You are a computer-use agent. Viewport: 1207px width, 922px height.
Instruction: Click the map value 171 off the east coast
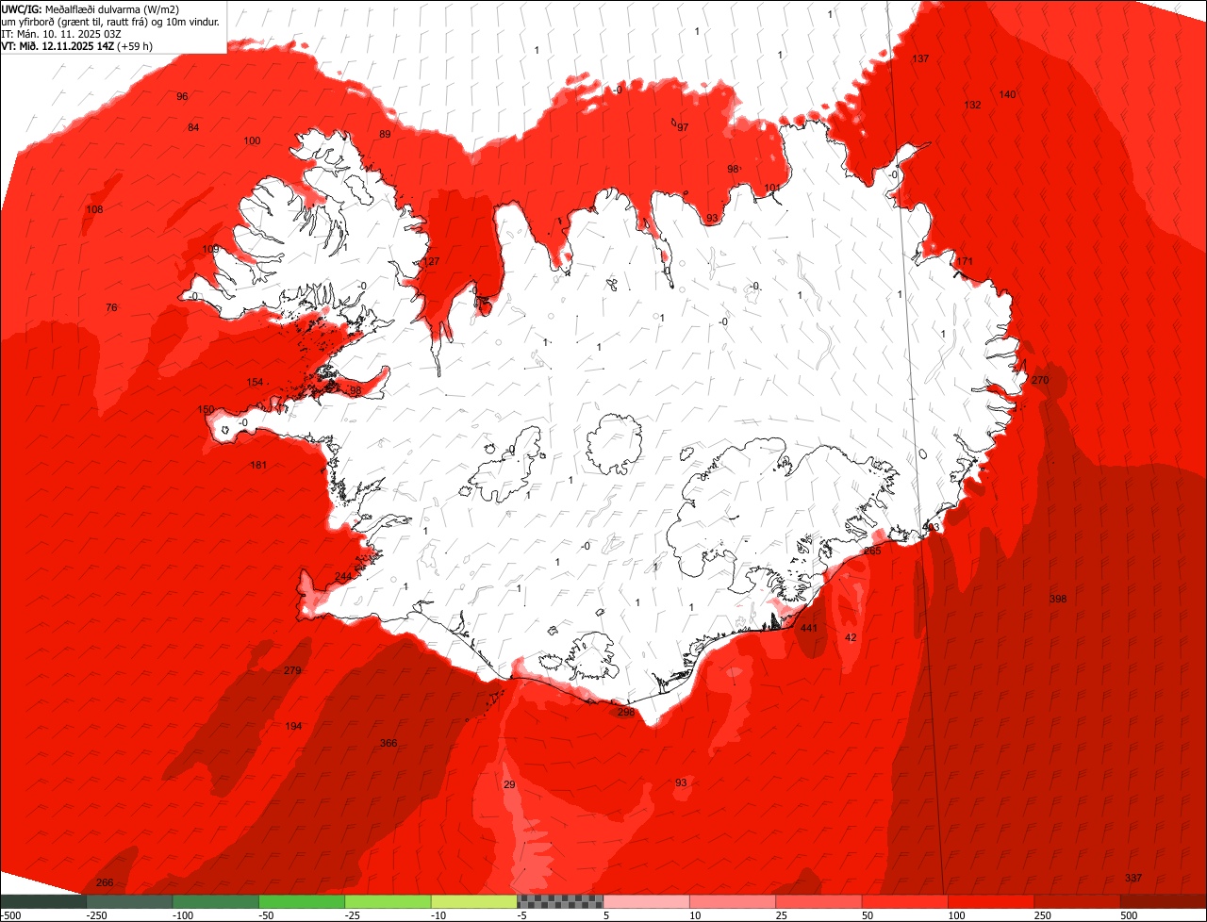pos(965,262)
